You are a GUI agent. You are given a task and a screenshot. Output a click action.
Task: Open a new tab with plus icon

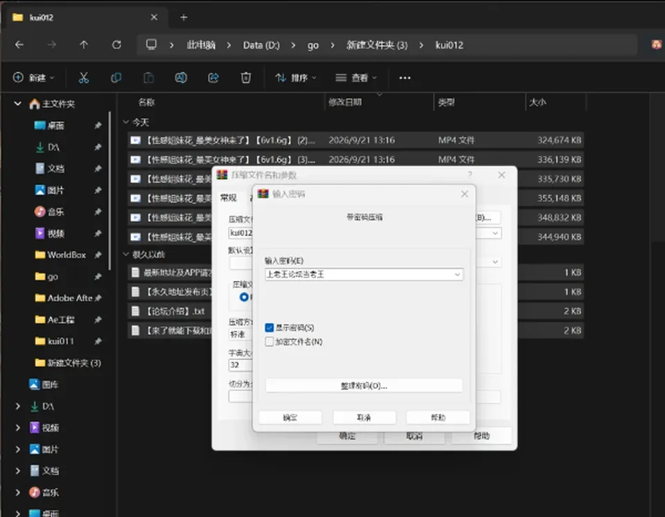point(184,17)
